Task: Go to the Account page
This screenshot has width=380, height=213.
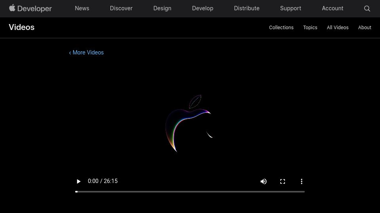Action: [x=332, y=8]
